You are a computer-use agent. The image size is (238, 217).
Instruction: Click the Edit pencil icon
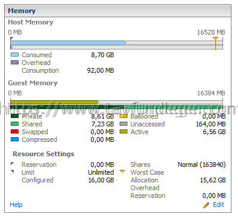click(206, 205)
